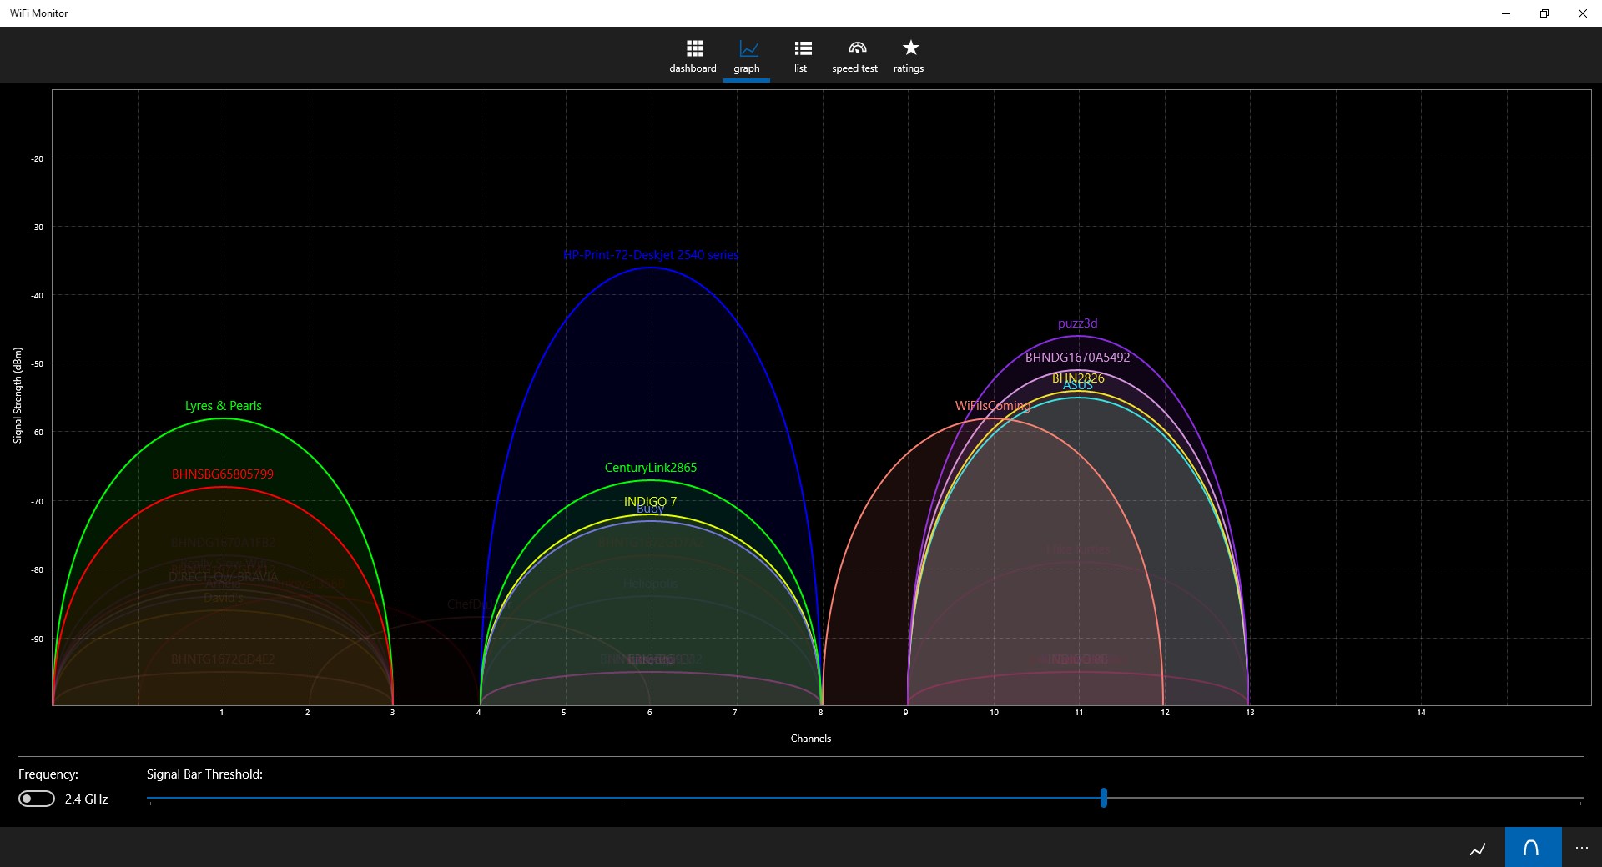Switch Frequency toggle from 2.4 GHz

click(37, 799)
